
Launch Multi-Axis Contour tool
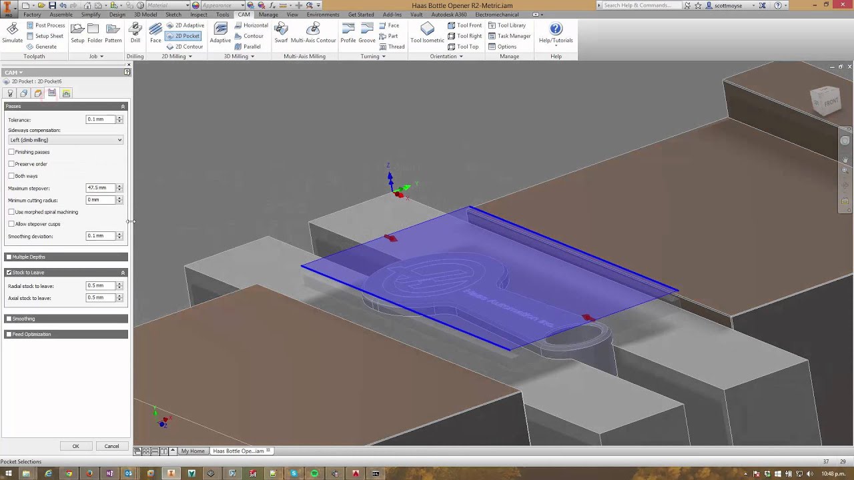coord(314,33)
